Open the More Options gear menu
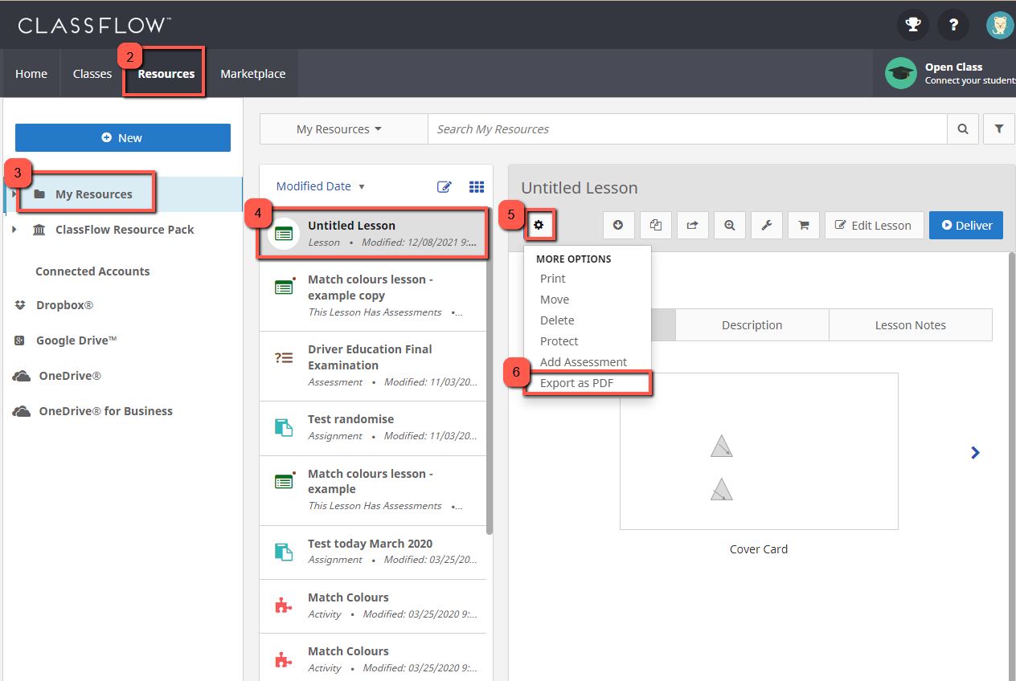The height and width of the screenshot is (681, 1016). 540,225
